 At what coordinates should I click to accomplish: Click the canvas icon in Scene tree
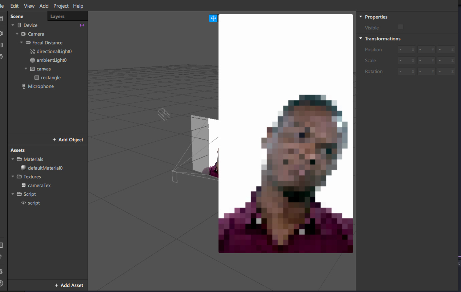(x=32, y=69)
